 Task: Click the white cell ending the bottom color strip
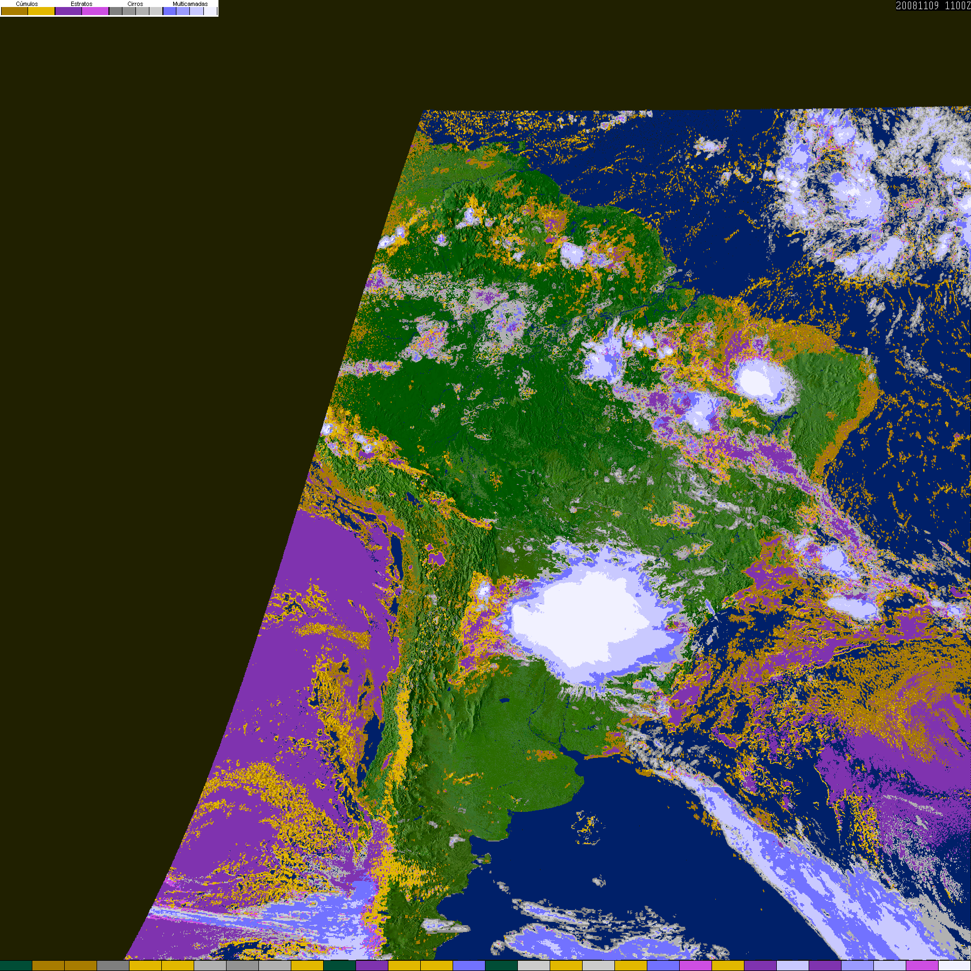955,966
